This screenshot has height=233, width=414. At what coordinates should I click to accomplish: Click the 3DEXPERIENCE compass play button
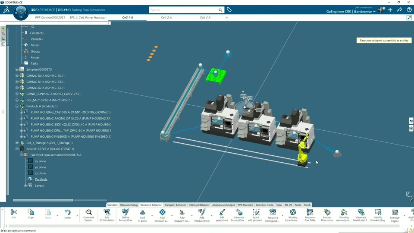point(21,13)
